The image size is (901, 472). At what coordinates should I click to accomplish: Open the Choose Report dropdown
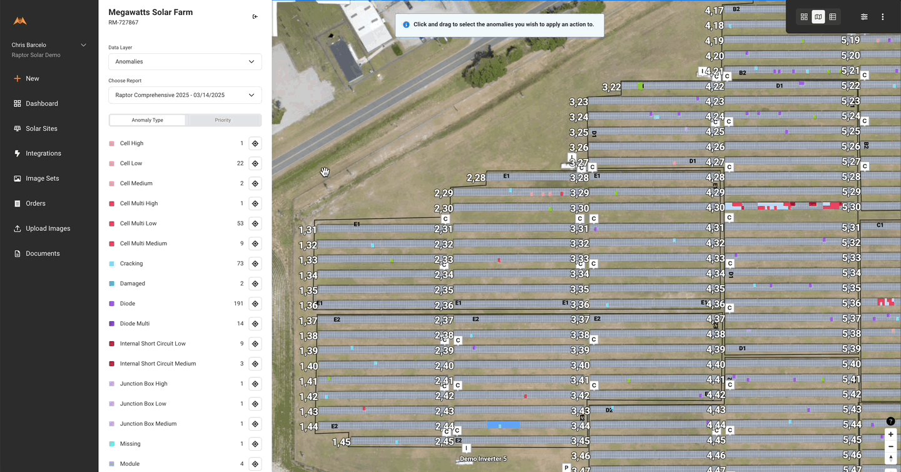tap(185, 95)
